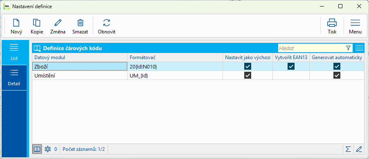This screenshot has width=369, height=159.
Task: Click the Počet záznamů: 1/2 status text
Action: [84, 149]
